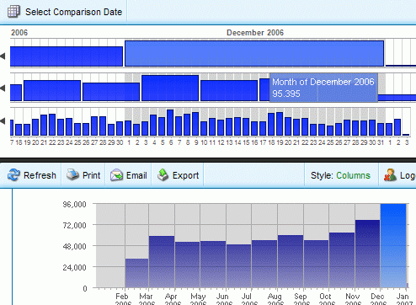Click the Nov 2006 chart column
This screenshot has width=416, height=305.
coord(367,254)
